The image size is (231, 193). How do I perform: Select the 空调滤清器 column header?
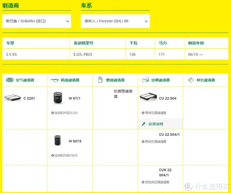pos(161,80)
